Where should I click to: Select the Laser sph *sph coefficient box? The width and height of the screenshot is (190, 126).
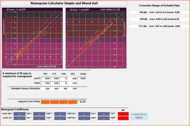click(19, 114)
